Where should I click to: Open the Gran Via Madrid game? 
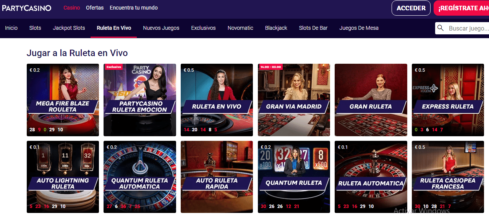click(294, 100)
